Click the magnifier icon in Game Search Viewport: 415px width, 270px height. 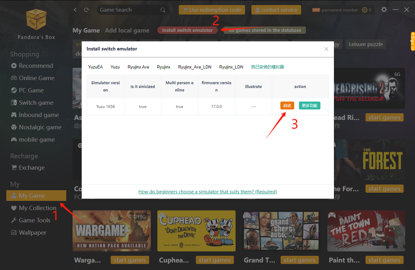pyautogui.click(x=163, y=10)
